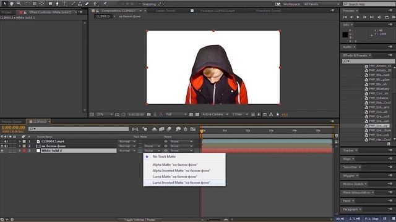Open the viewer magnification 25% dropdown
Image resolution: width=396 pixels, height=222 pixels.
pos(105,115)
